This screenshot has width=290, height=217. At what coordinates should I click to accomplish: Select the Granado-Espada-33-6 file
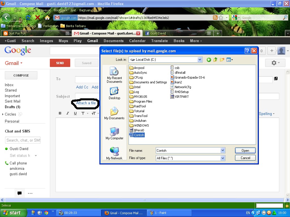pos(187,77)
